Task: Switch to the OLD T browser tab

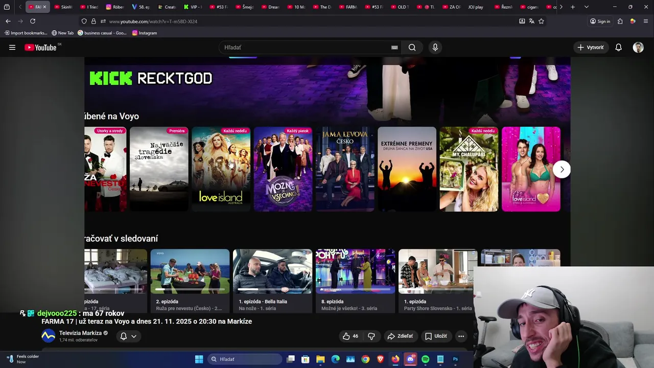Action: pos(399,7)
